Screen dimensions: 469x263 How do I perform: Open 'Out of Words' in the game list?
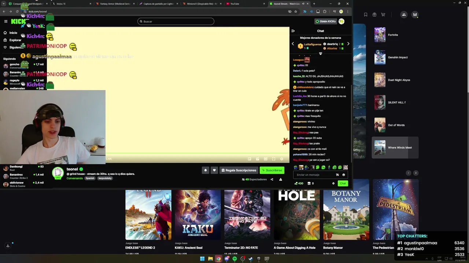click(x=395, y=125)
